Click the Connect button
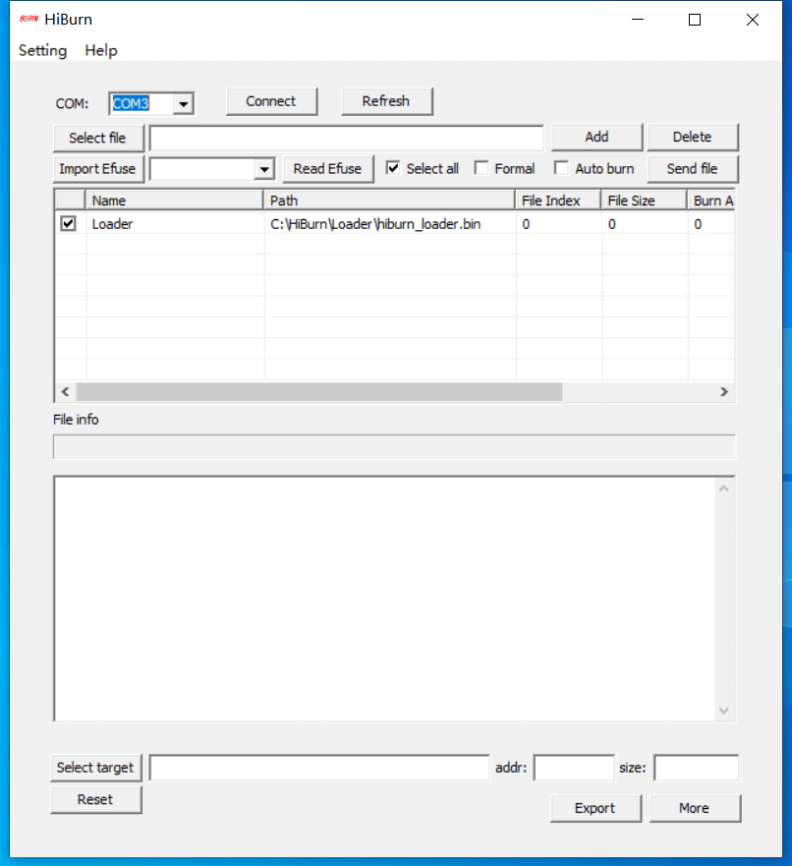The width and height of the screenshot is (792, 866). [x=271, y=101]
